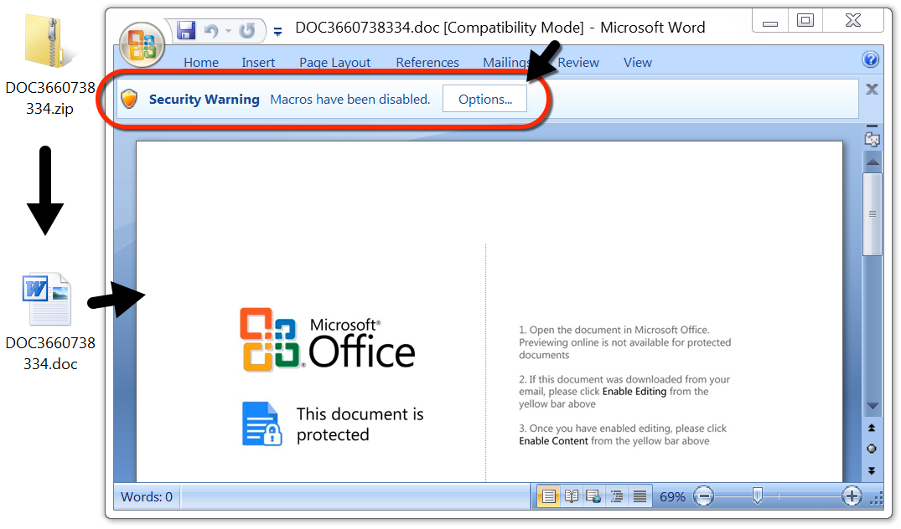Click the DOC3660738334.zip folder icon

click(49, 41)
